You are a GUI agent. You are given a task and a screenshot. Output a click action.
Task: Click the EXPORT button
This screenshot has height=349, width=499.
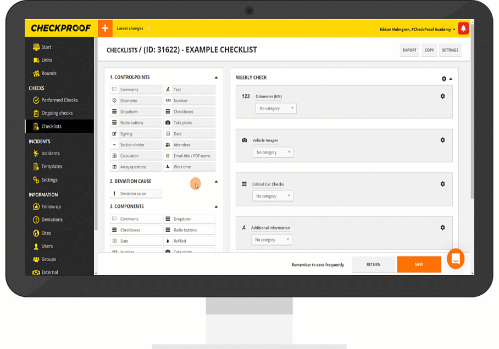click(409, 50)
